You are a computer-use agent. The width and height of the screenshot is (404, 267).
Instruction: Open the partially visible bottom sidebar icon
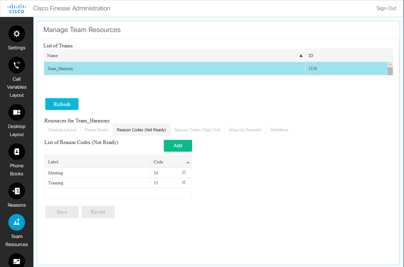tap(17, 260)
